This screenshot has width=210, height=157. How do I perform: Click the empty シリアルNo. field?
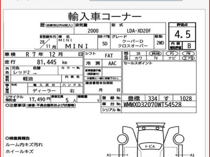[x=159, y=110]
